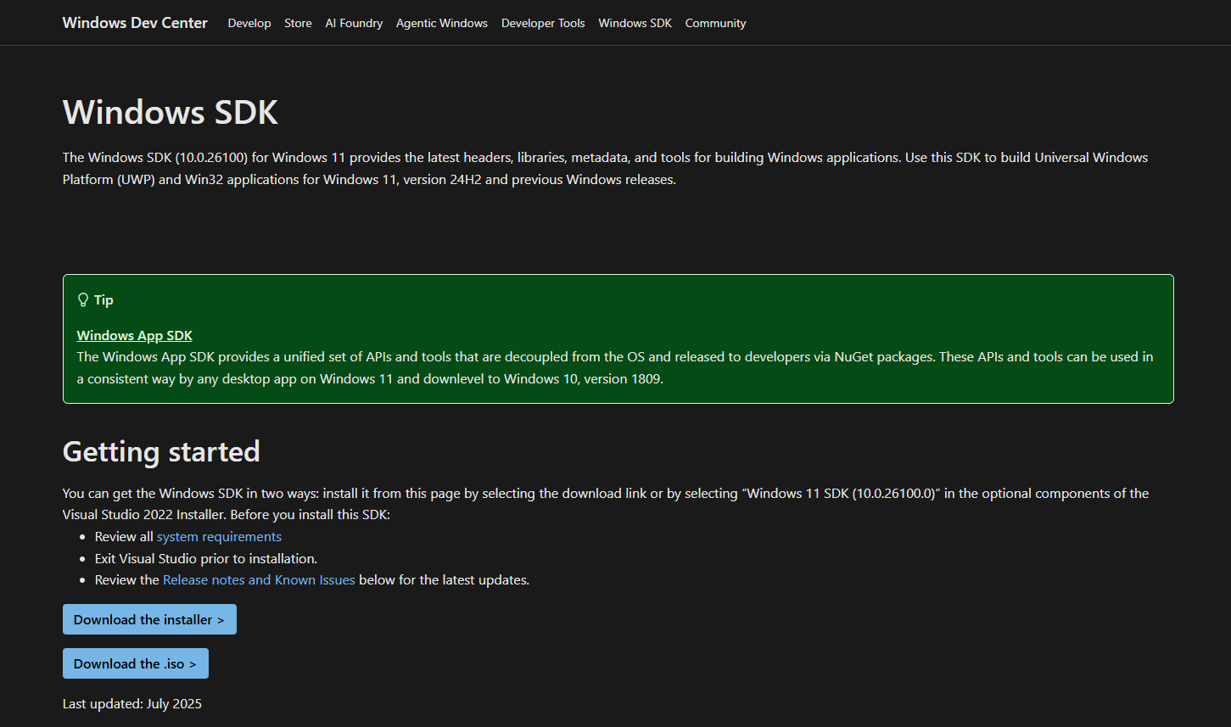Image resolution: width=1231 pixels, height=727 pixels.
Task: Navigate to Developer Tools
Action: 543,23
